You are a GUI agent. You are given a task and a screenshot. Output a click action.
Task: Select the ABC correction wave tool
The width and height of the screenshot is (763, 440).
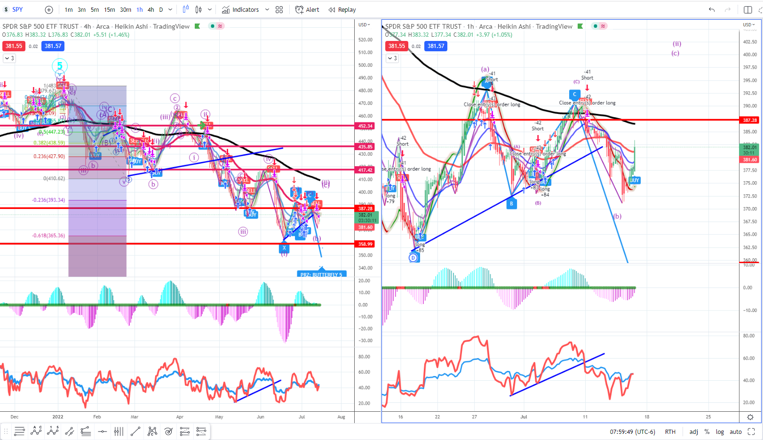36,431
